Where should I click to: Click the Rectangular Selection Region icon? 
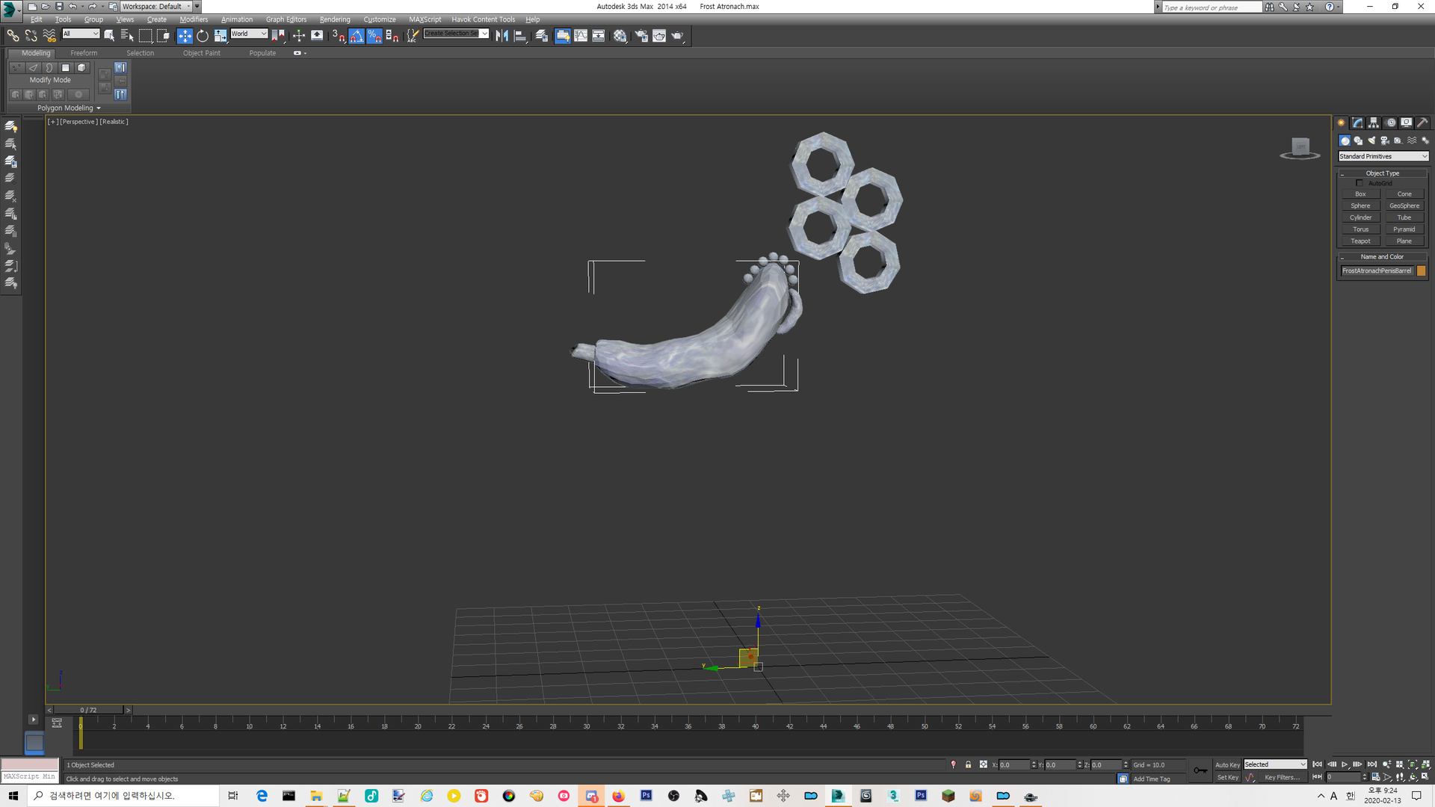point(146,35)
